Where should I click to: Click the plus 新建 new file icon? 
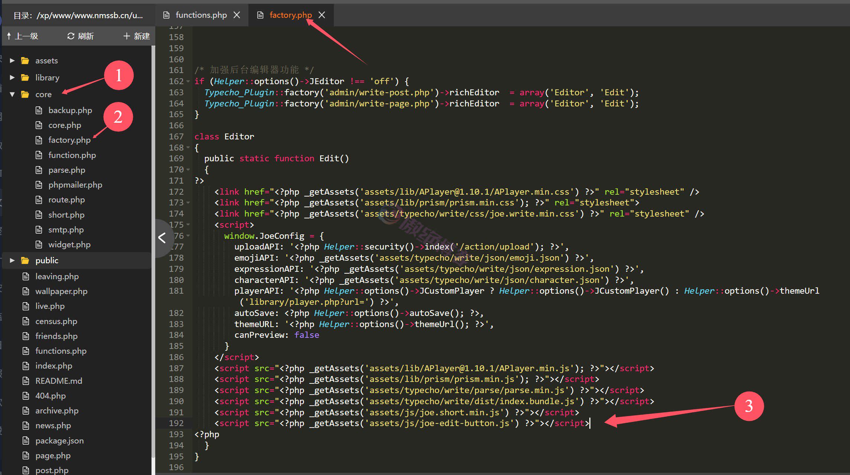pos(127,36)
